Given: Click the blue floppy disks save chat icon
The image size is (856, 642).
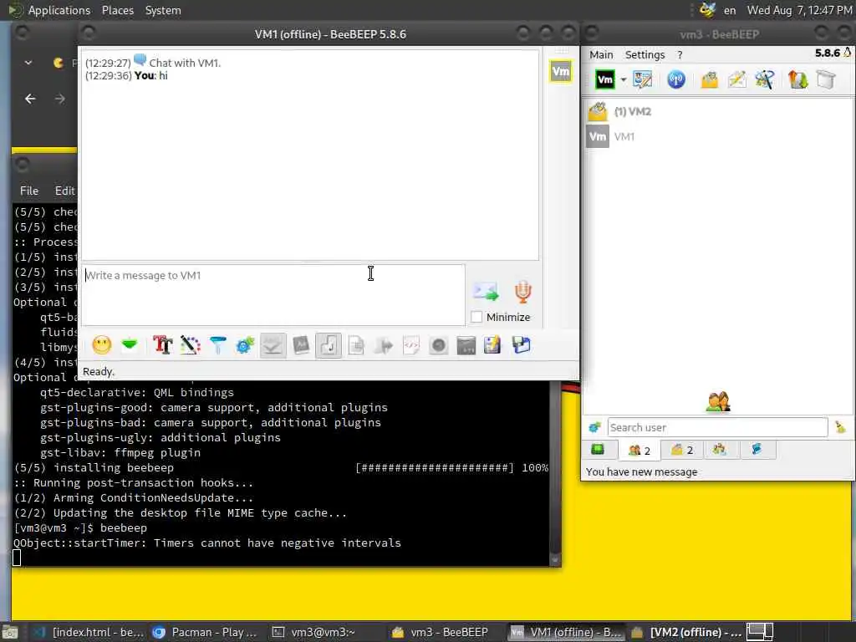Looking at the screenshot, I should [521, 345].
